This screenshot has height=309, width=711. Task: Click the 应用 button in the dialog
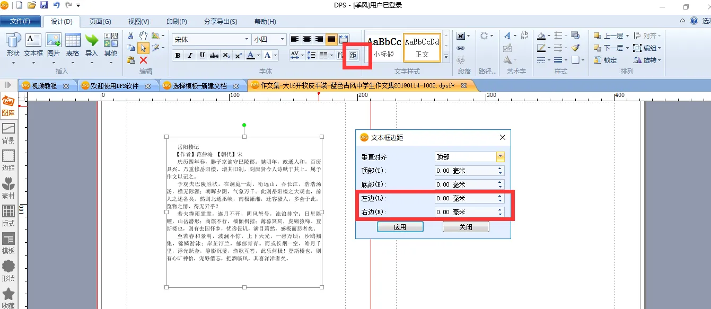(x=400, y=227)
